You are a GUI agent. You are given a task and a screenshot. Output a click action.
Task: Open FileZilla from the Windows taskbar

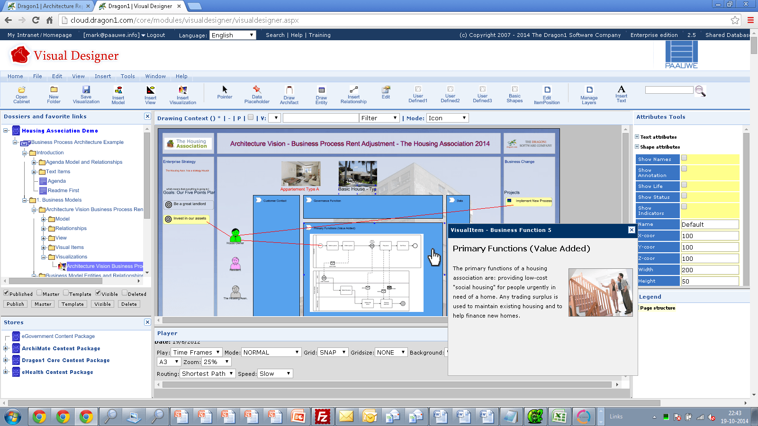pyautogui.click(x=322, y=417)
